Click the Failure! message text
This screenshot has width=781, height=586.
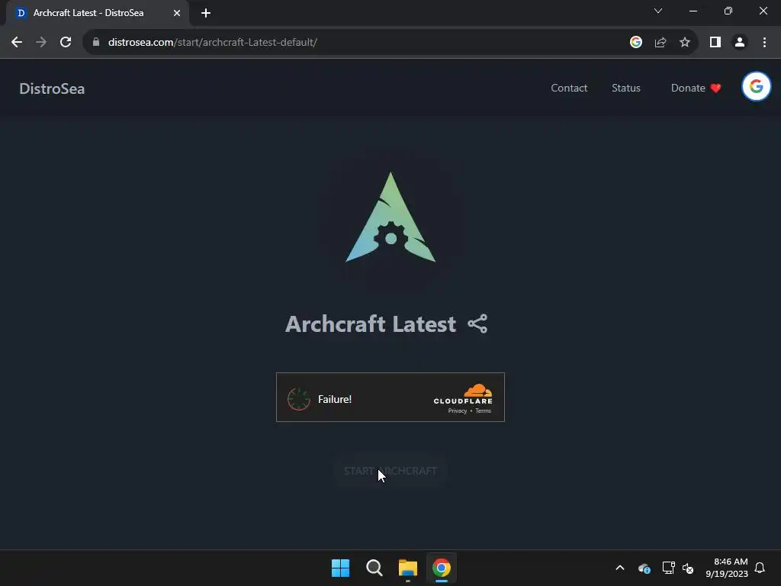(x=335, y=399)
